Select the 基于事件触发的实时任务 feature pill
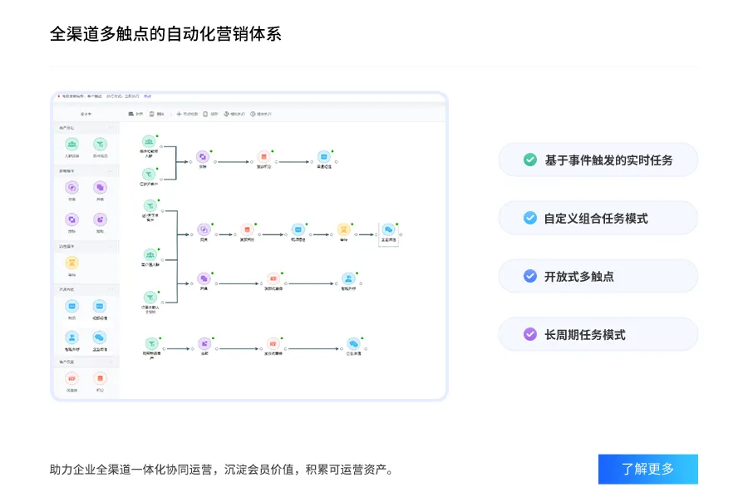The width and height of the screenshot is (748, 502). [598, 160]
